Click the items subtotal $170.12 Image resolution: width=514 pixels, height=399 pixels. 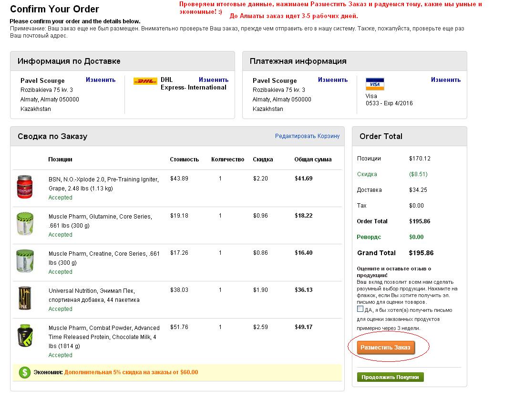coord(420,159)
